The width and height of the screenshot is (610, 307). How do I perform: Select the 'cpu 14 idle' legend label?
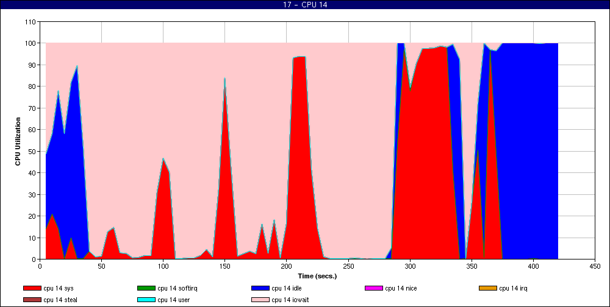[286, 288]
